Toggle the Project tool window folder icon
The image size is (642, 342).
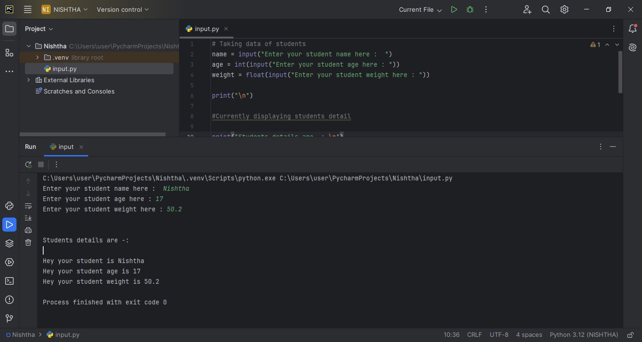(x=9, y=29)
